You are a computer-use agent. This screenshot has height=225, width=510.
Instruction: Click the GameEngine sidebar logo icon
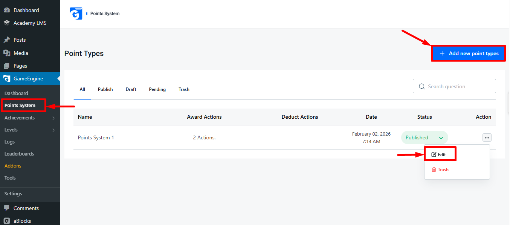pos(7,79)
